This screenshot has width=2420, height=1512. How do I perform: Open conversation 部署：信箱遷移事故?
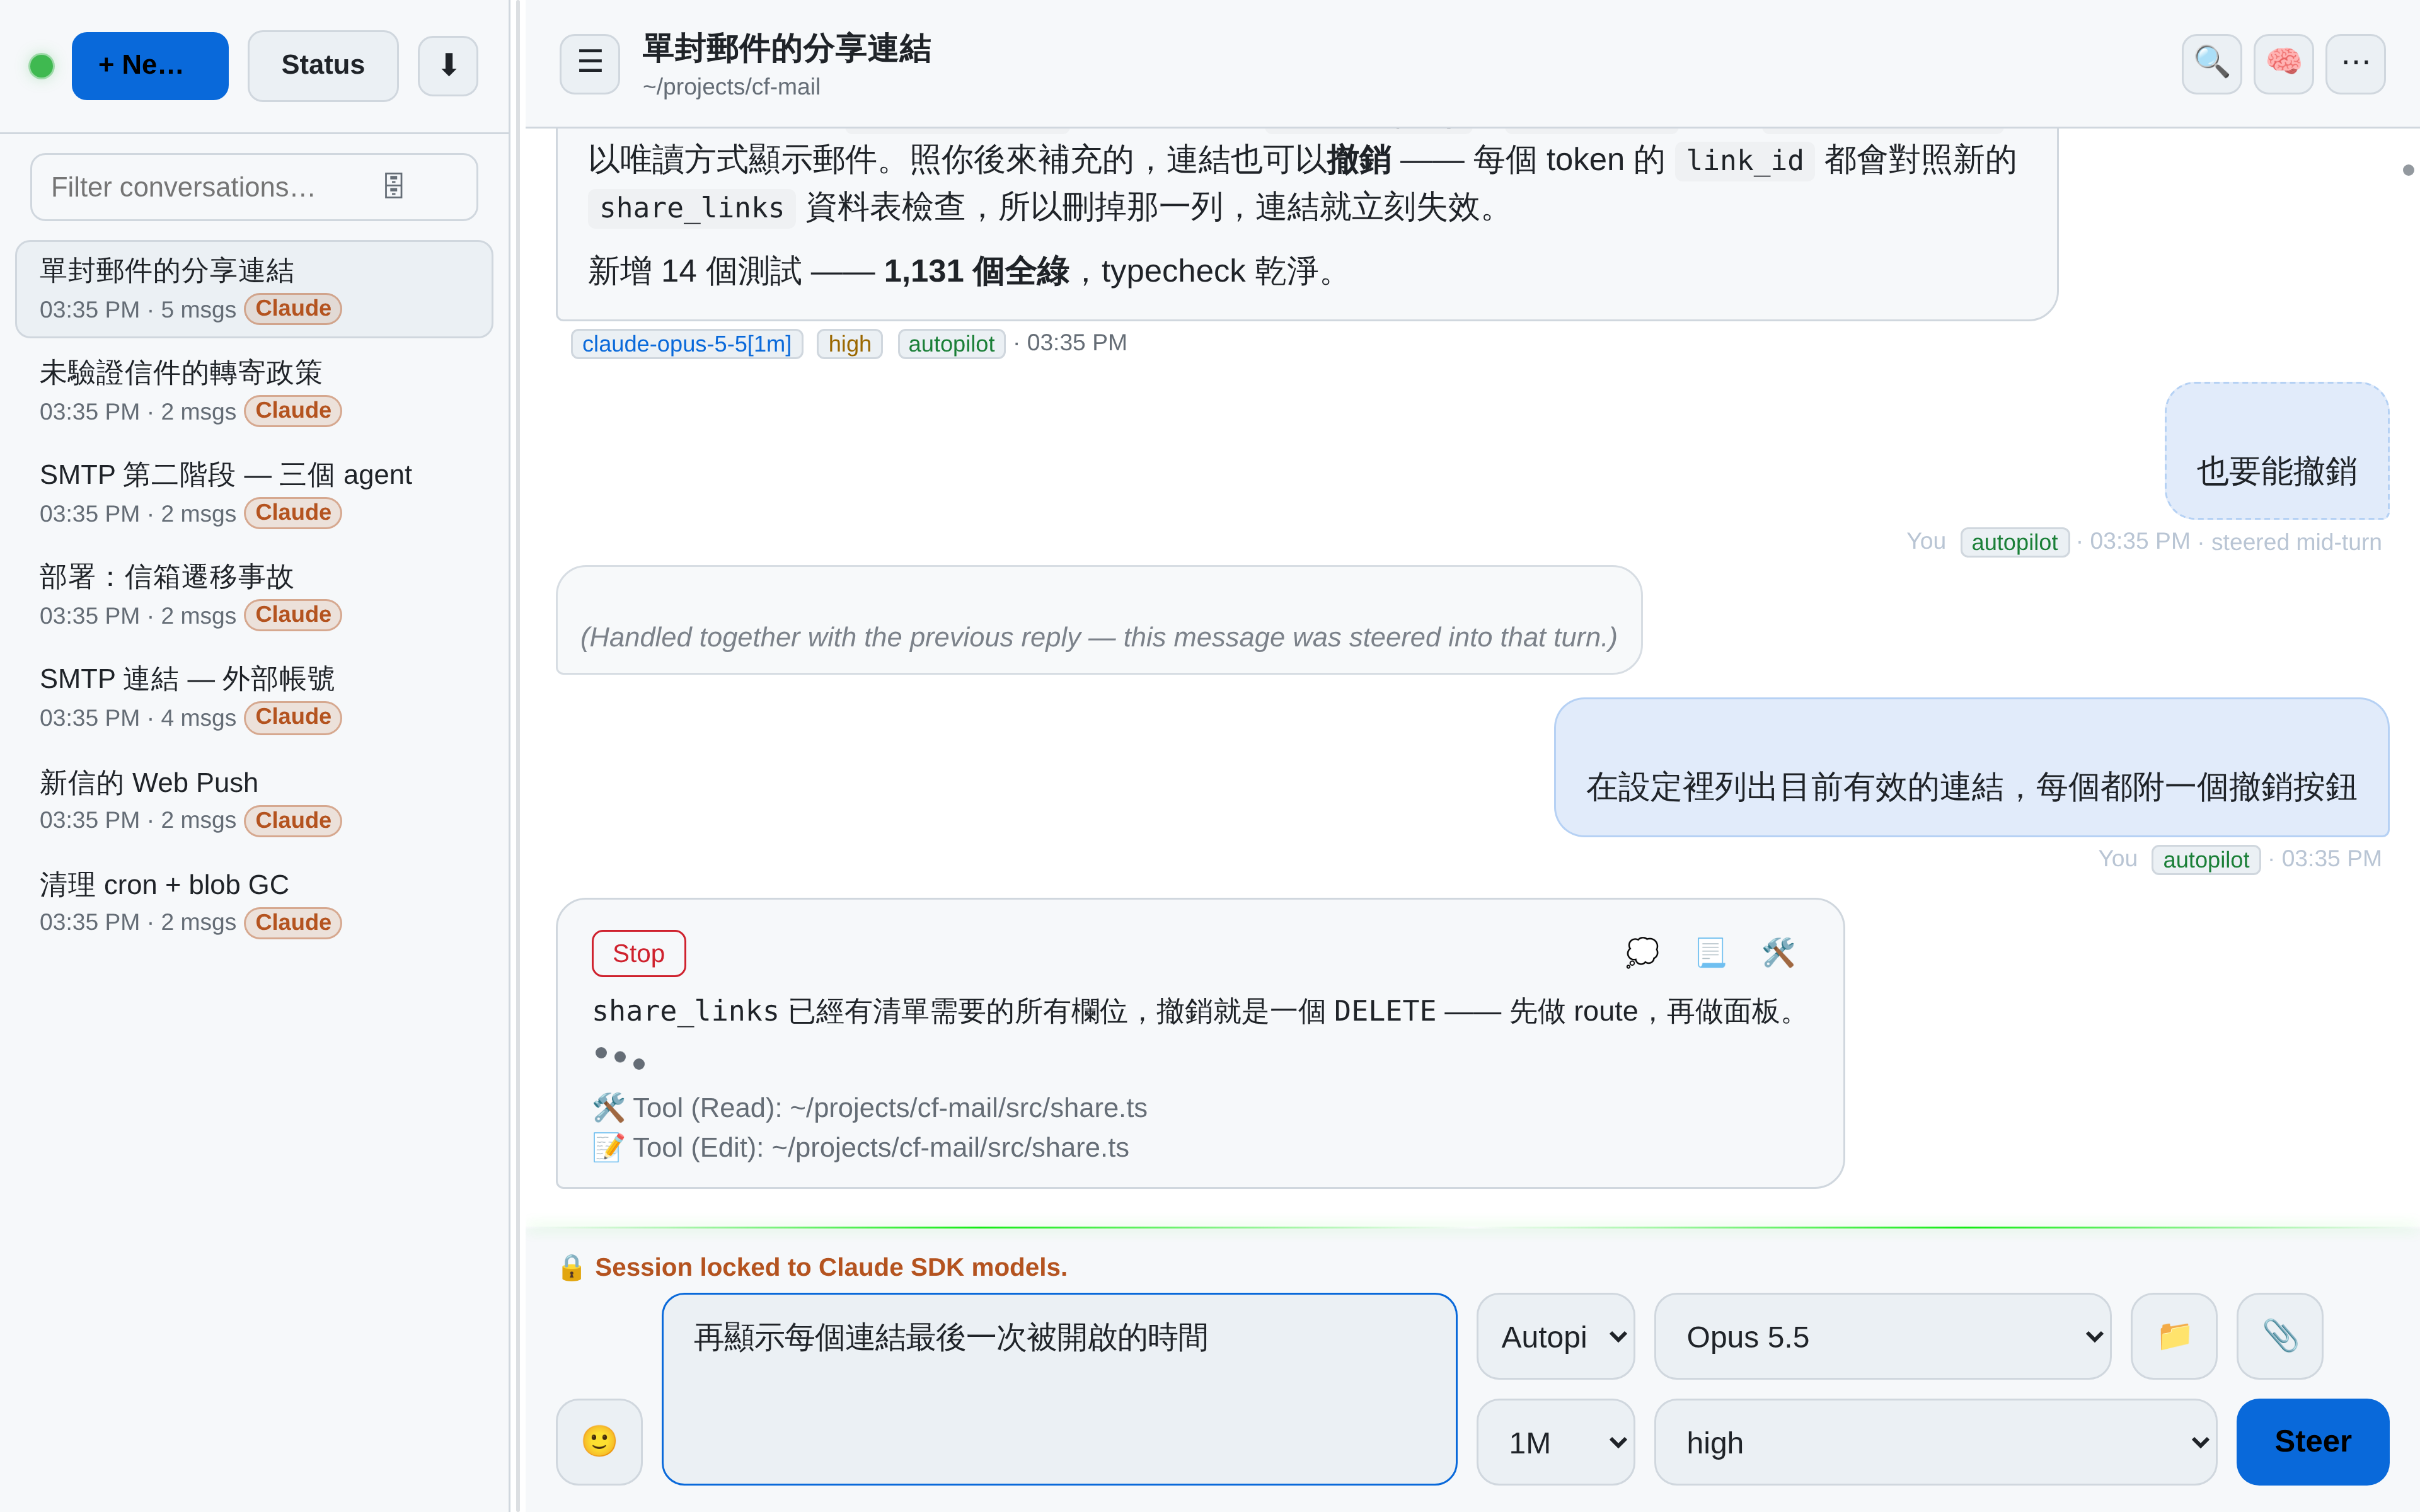(254, 595)
